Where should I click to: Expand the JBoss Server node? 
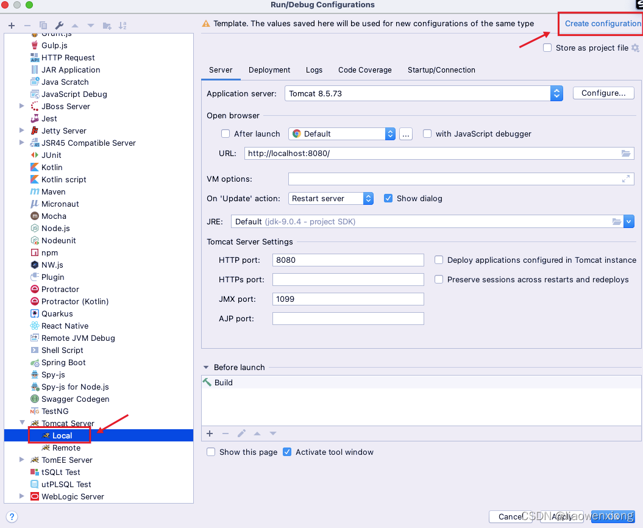(22, 106)
